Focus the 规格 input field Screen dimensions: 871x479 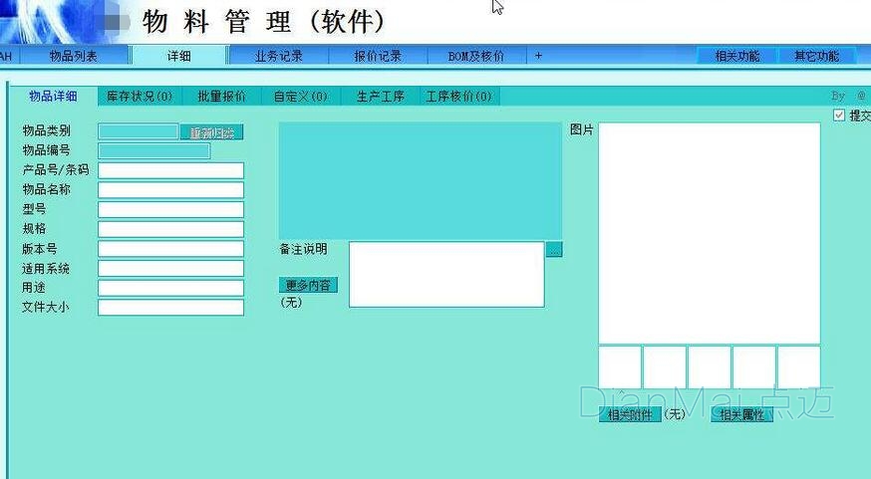click(x=171, y=229)
